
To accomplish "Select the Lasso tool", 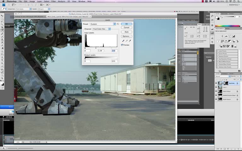I will [2, 22].
